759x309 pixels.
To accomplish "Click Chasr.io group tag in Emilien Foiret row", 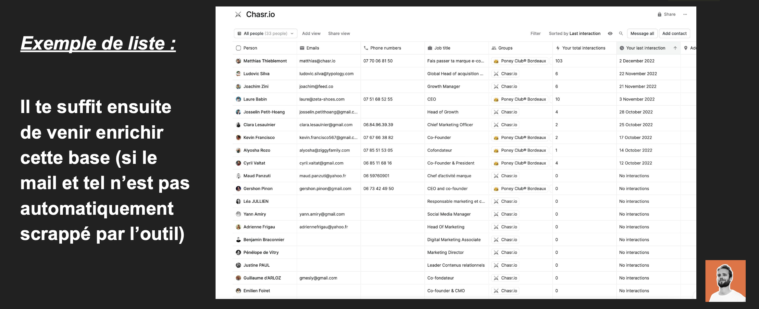I will 505,291.
